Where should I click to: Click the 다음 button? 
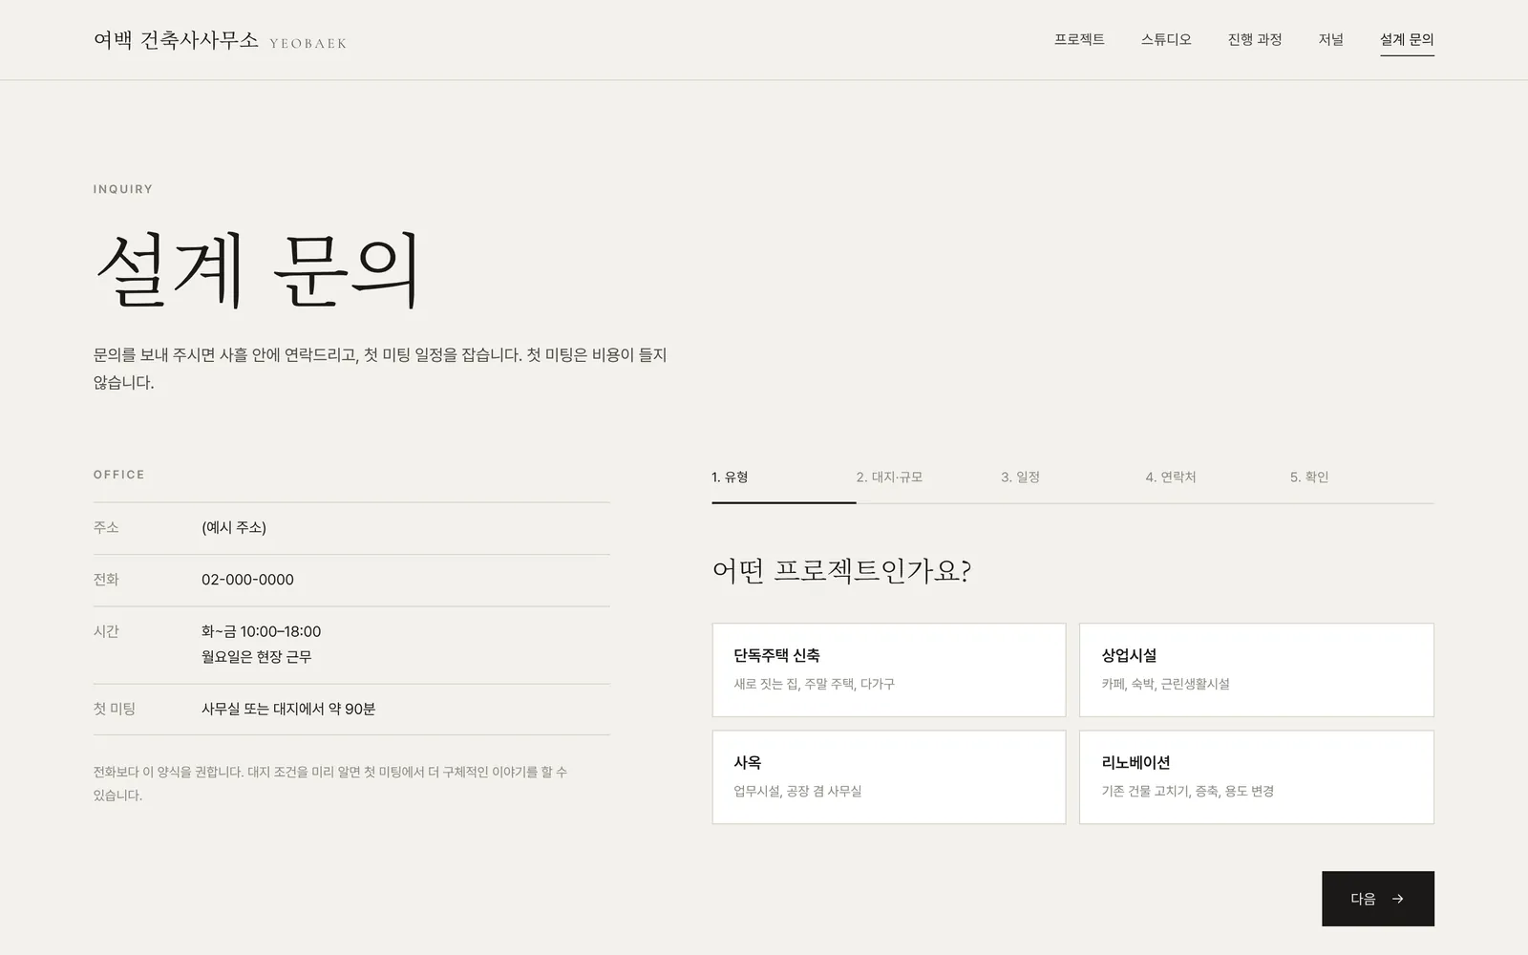(1378, 899)
